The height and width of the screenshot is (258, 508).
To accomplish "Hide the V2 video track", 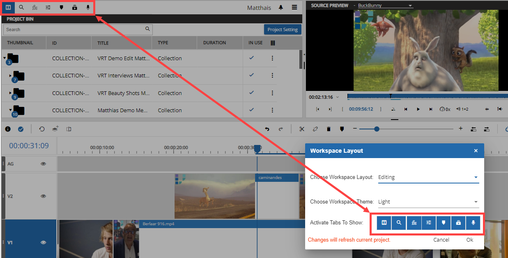I will click(x=43, y=196).
